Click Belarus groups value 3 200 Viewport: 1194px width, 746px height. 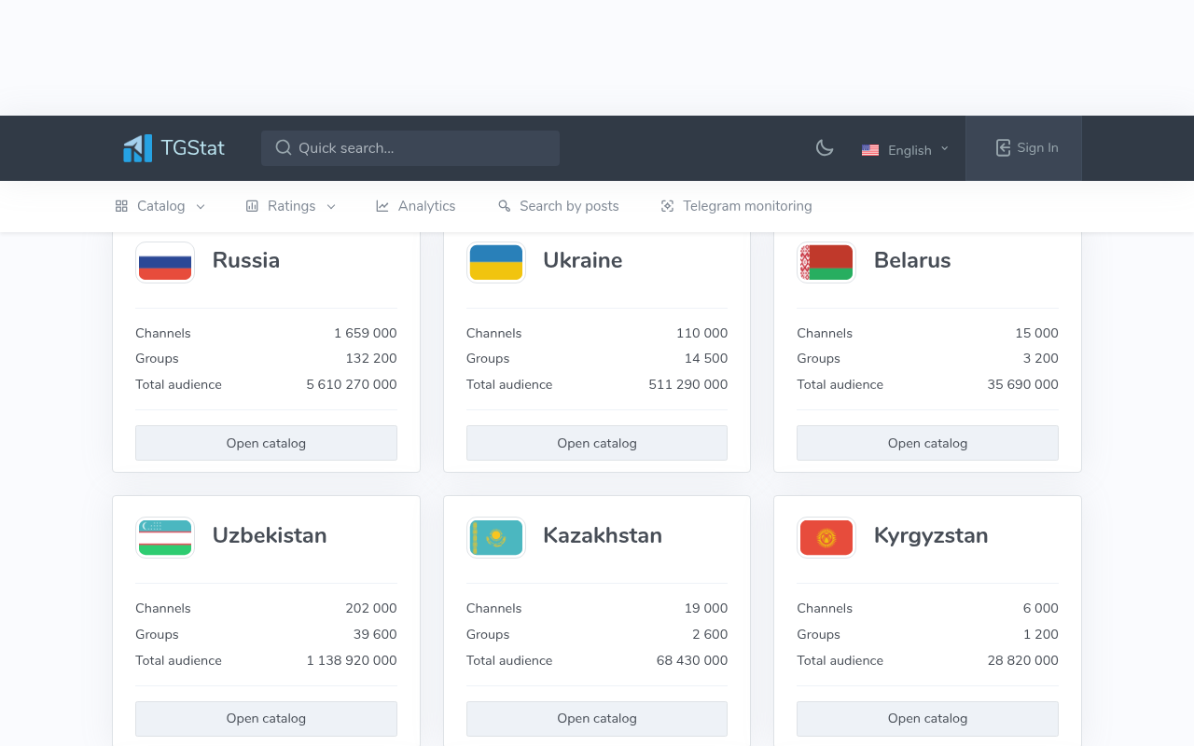pyautogui.click(x=1041, y=358)
